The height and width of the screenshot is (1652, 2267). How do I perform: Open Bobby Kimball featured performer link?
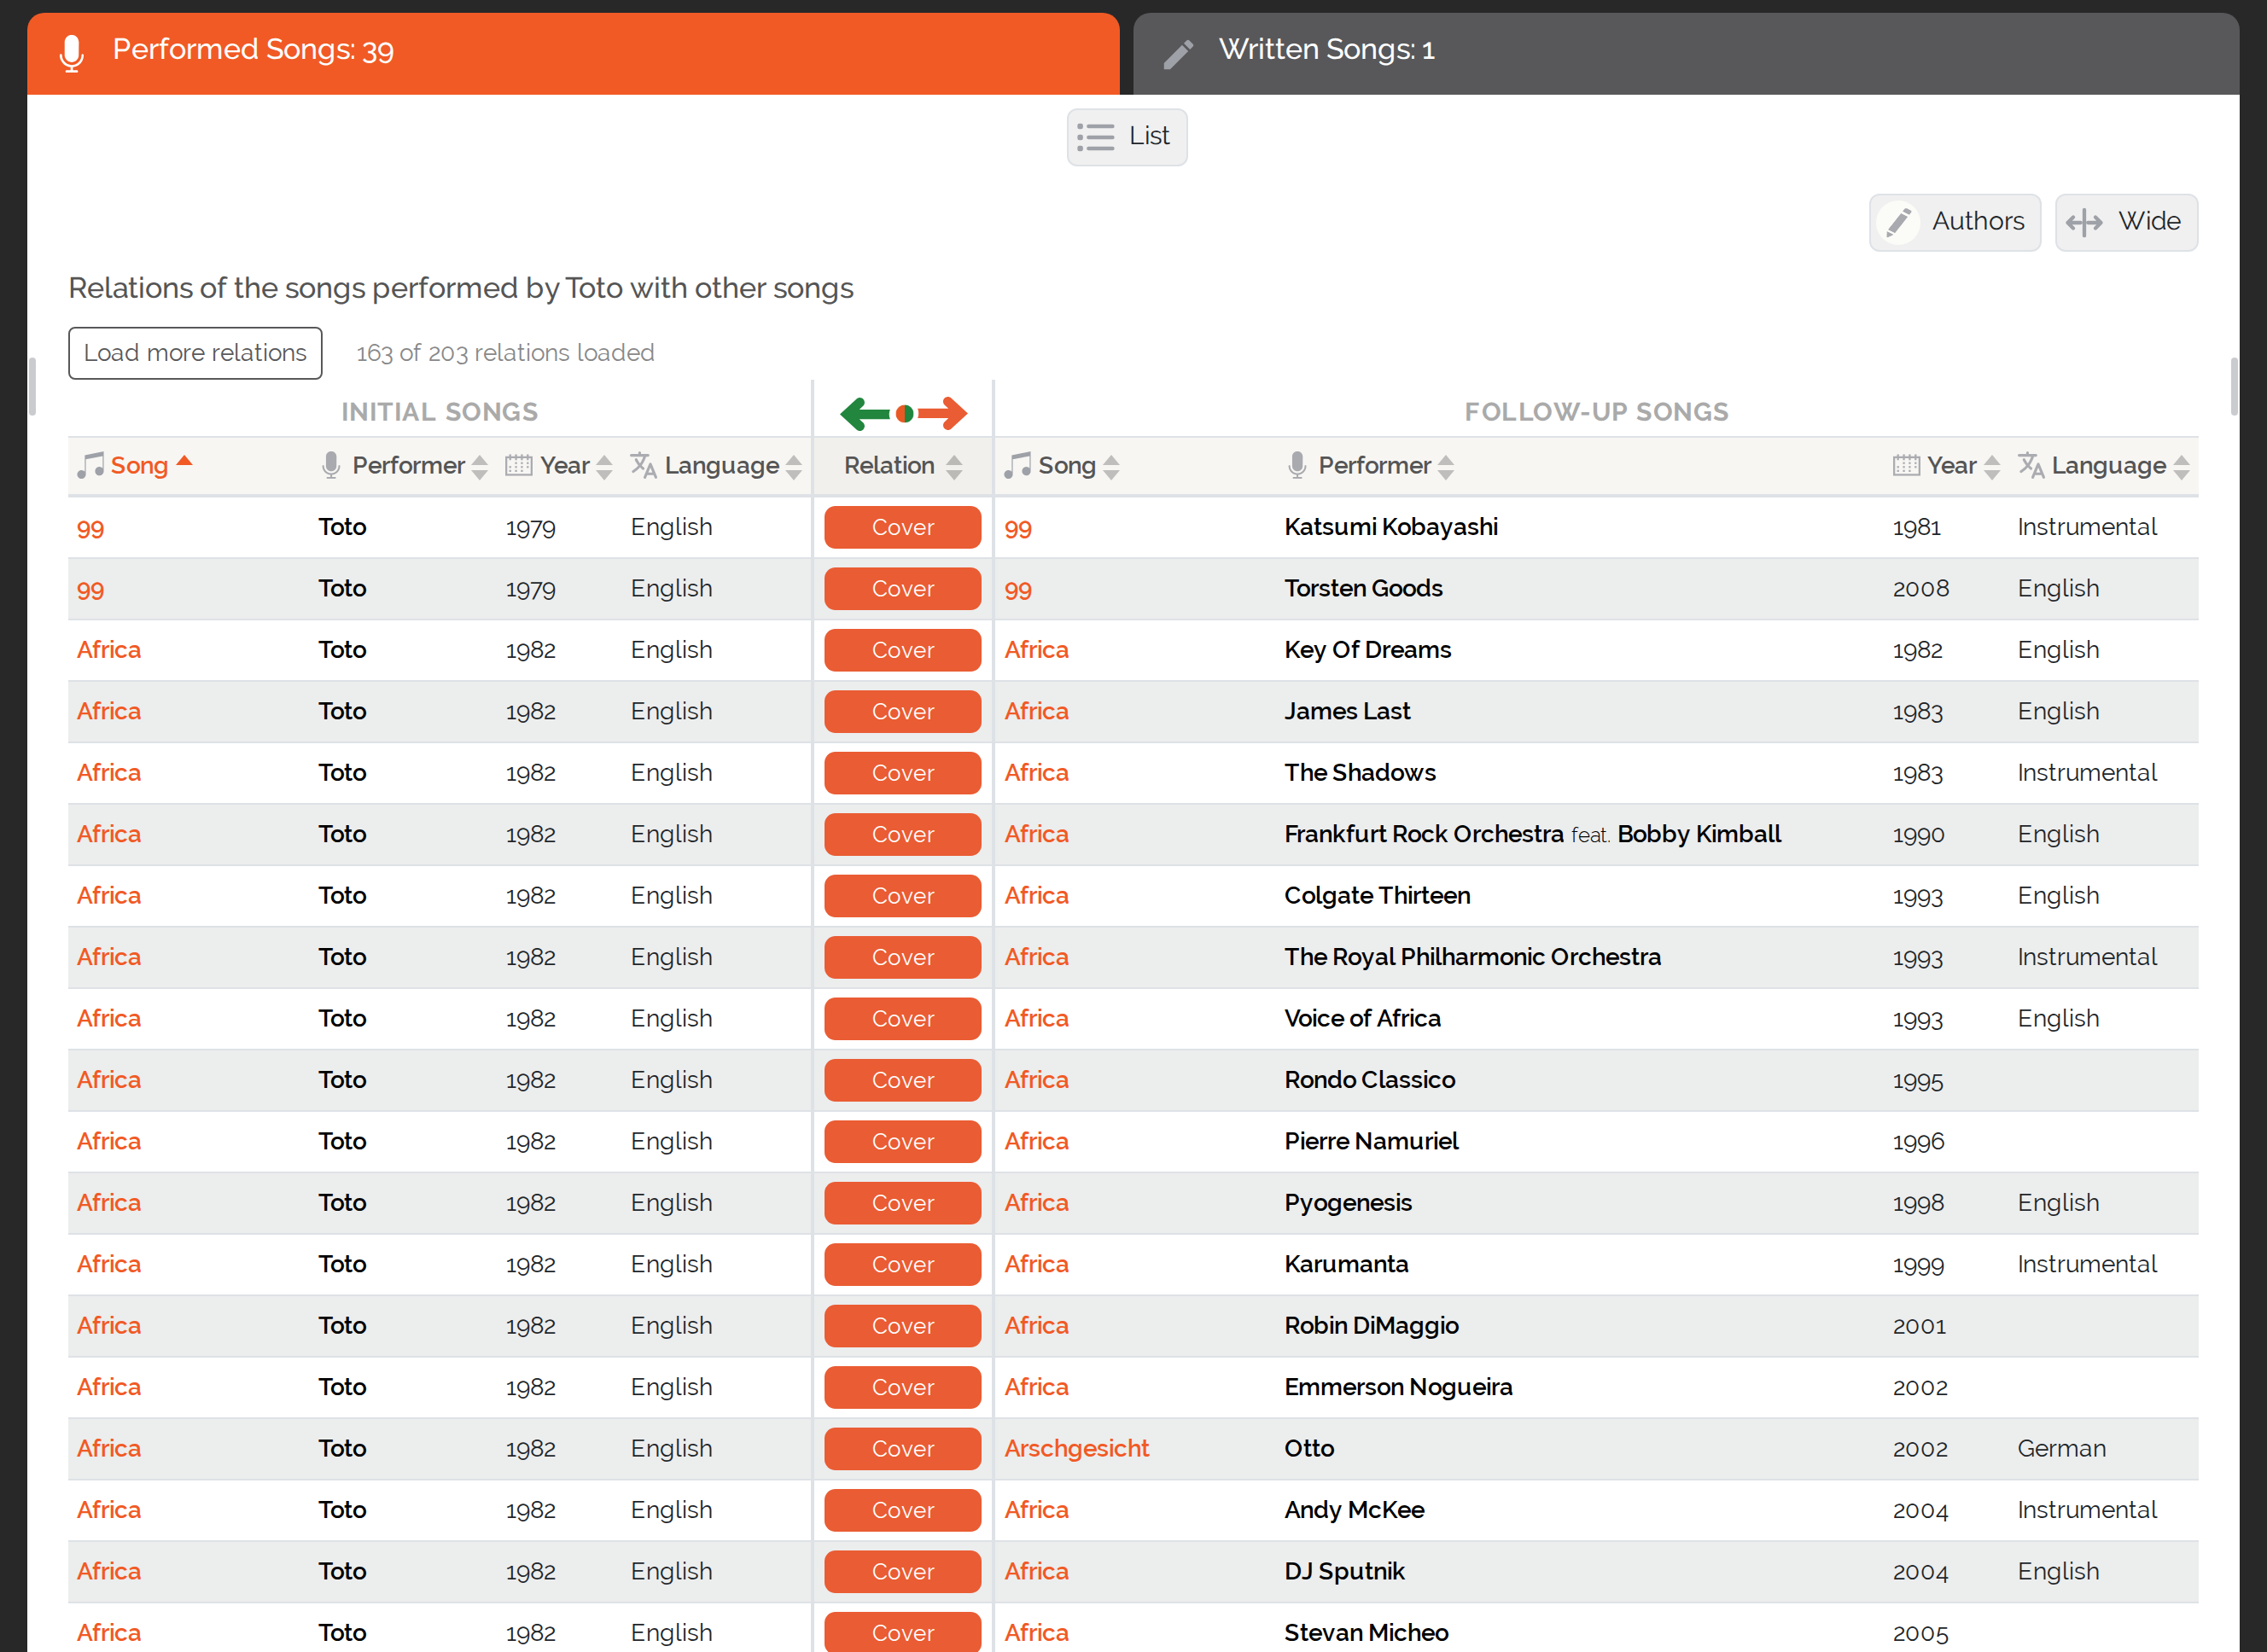(x=1699, y=834)
